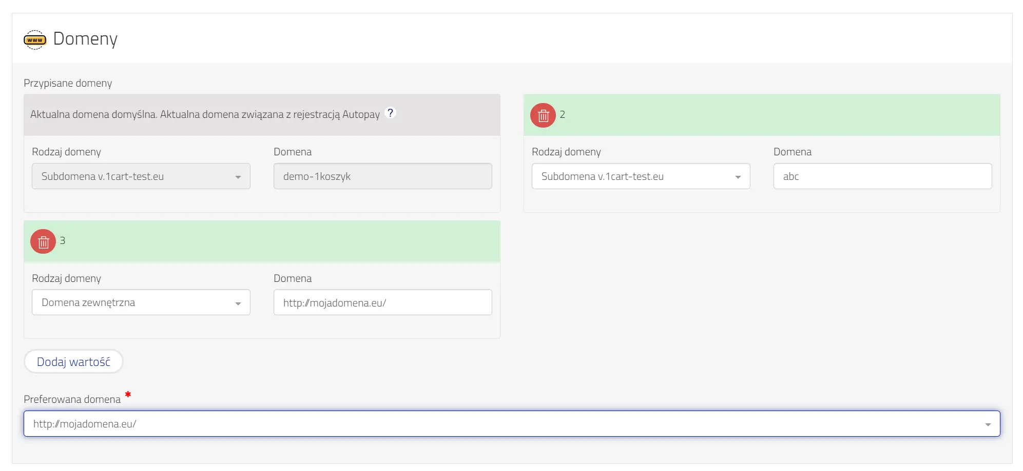Open help tooltip for default Autopay domain
The height and width of the screenshot is (471, 1023).
point(390,113)
